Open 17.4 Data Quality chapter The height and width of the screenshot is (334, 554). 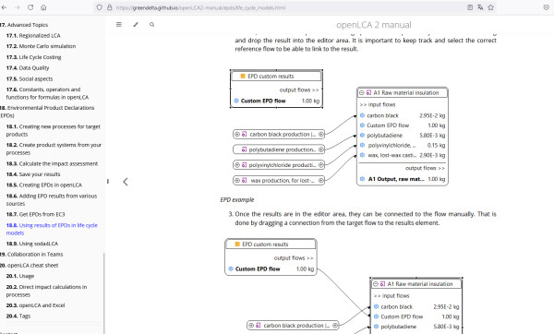coord(28,67)
